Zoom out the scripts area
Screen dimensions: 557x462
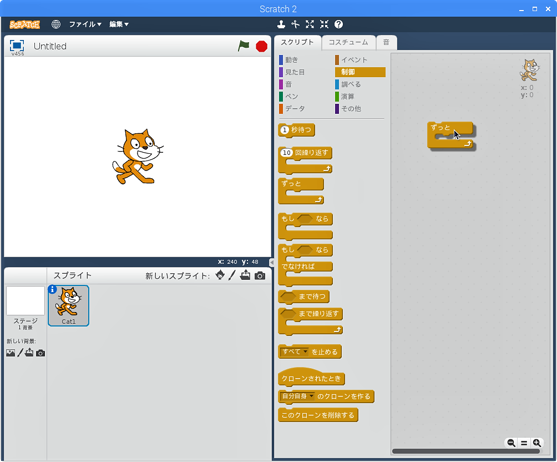coord(511,443)
